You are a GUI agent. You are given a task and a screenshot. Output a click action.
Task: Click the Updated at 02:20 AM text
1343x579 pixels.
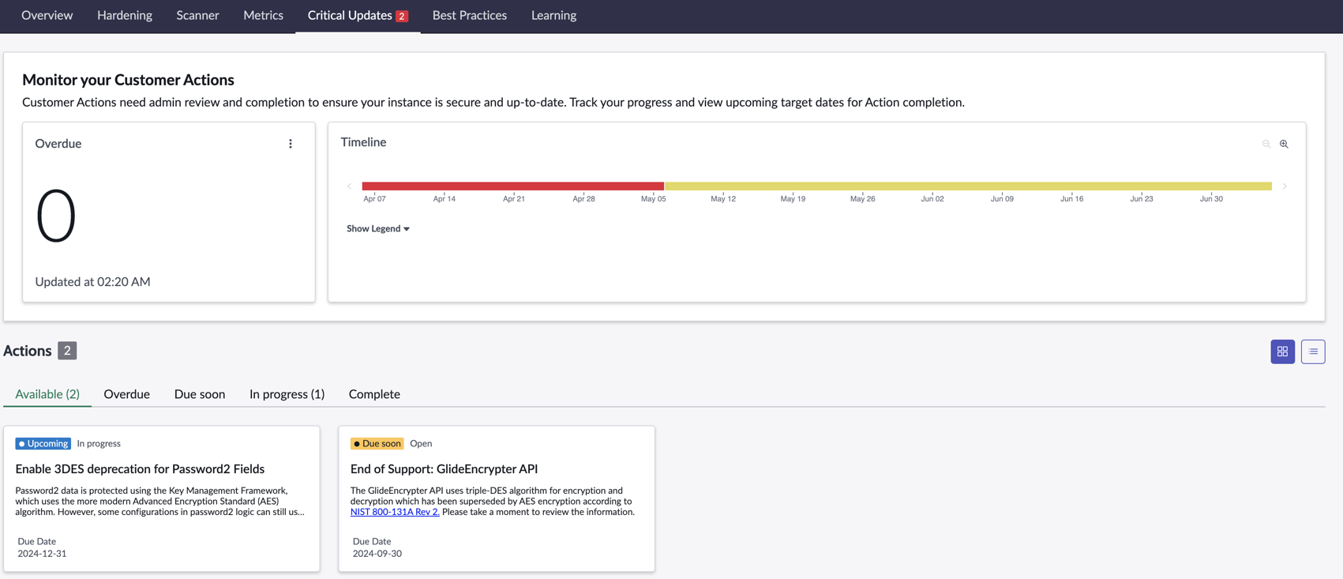click(x=92, y=282)
